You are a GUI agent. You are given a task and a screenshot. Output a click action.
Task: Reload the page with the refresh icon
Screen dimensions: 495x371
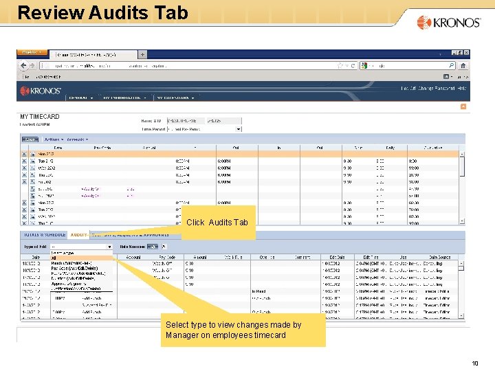353,66
